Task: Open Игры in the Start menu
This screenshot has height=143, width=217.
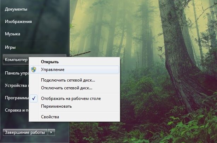Action: (x=10, y=47)
